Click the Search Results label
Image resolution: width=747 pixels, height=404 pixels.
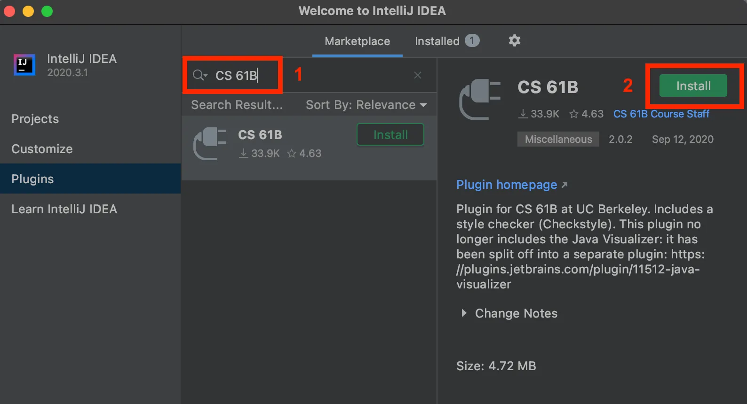click(237, 105)
